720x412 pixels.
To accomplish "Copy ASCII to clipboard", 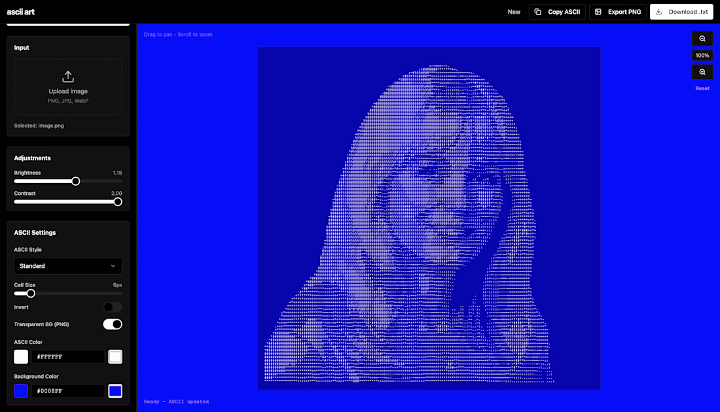I will pyautogui.click(x=557, y=12).
